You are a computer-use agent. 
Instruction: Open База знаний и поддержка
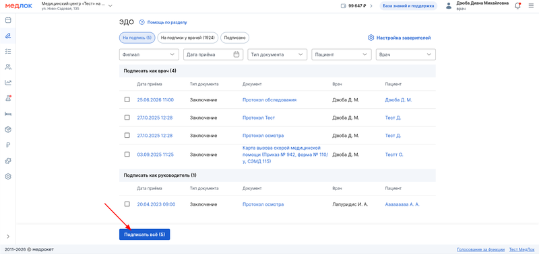(x=408, y=6)
